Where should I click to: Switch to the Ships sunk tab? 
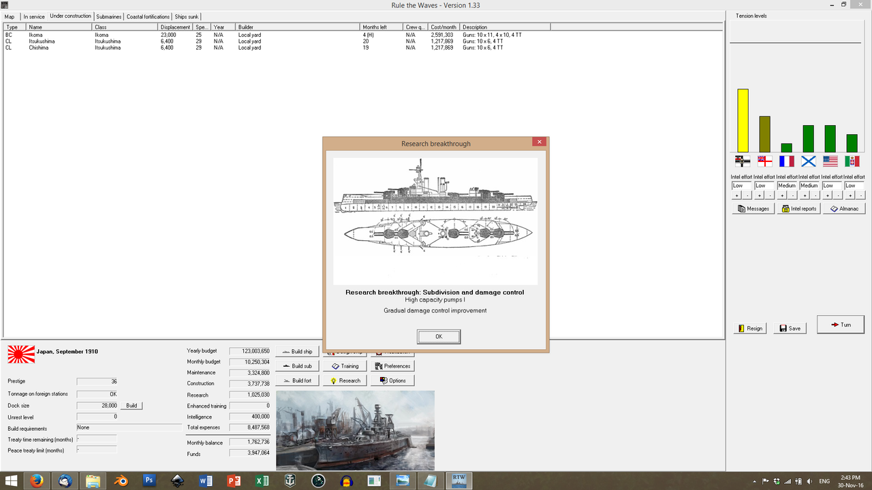(x=187, y=16)
